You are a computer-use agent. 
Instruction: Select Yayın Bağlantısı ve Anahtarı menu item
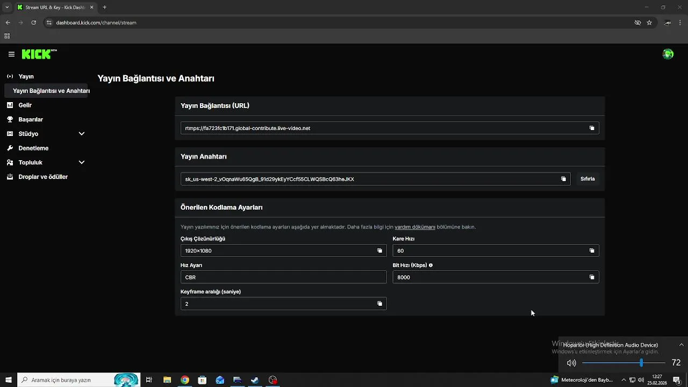click(46, 91)
